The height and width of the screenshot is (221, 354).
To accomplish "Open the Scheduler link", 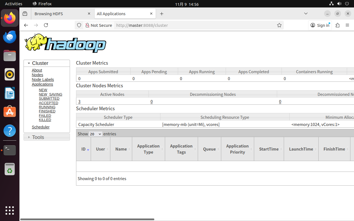I will [x=41, y=127].
